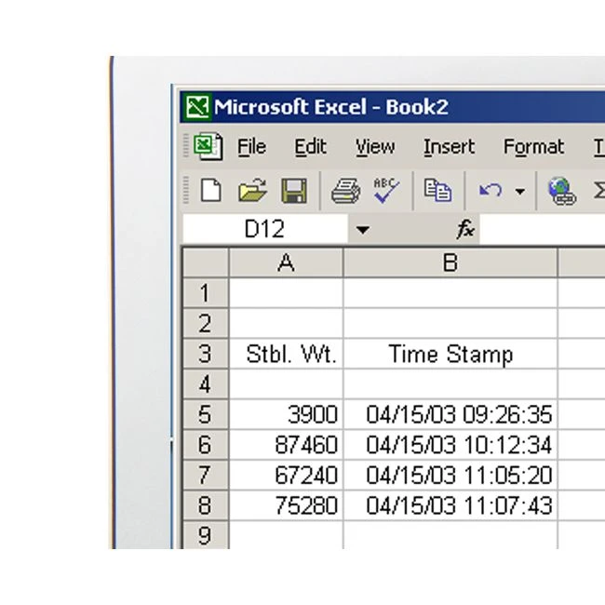This screenshot has height=605, width=605.
Task: Open the Name Box dropdown arrow
Action: [x=362, y=230]
